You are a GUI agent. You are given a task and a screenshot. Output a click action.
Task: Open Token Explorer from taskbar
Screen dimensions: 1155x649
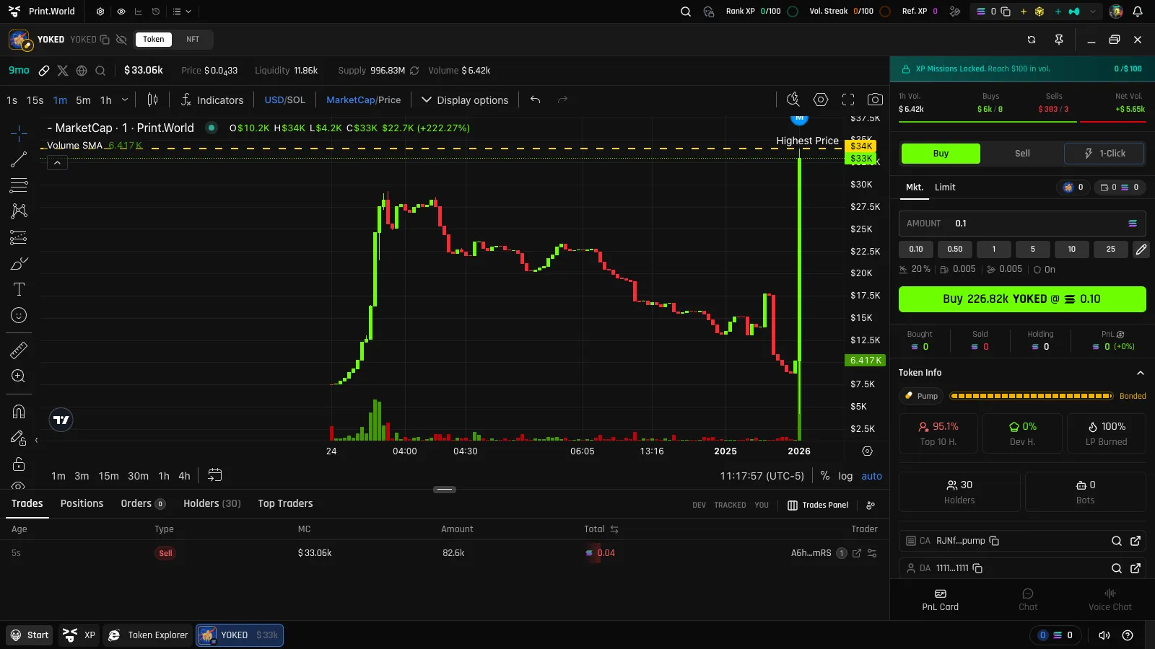[x=148, y=635]
